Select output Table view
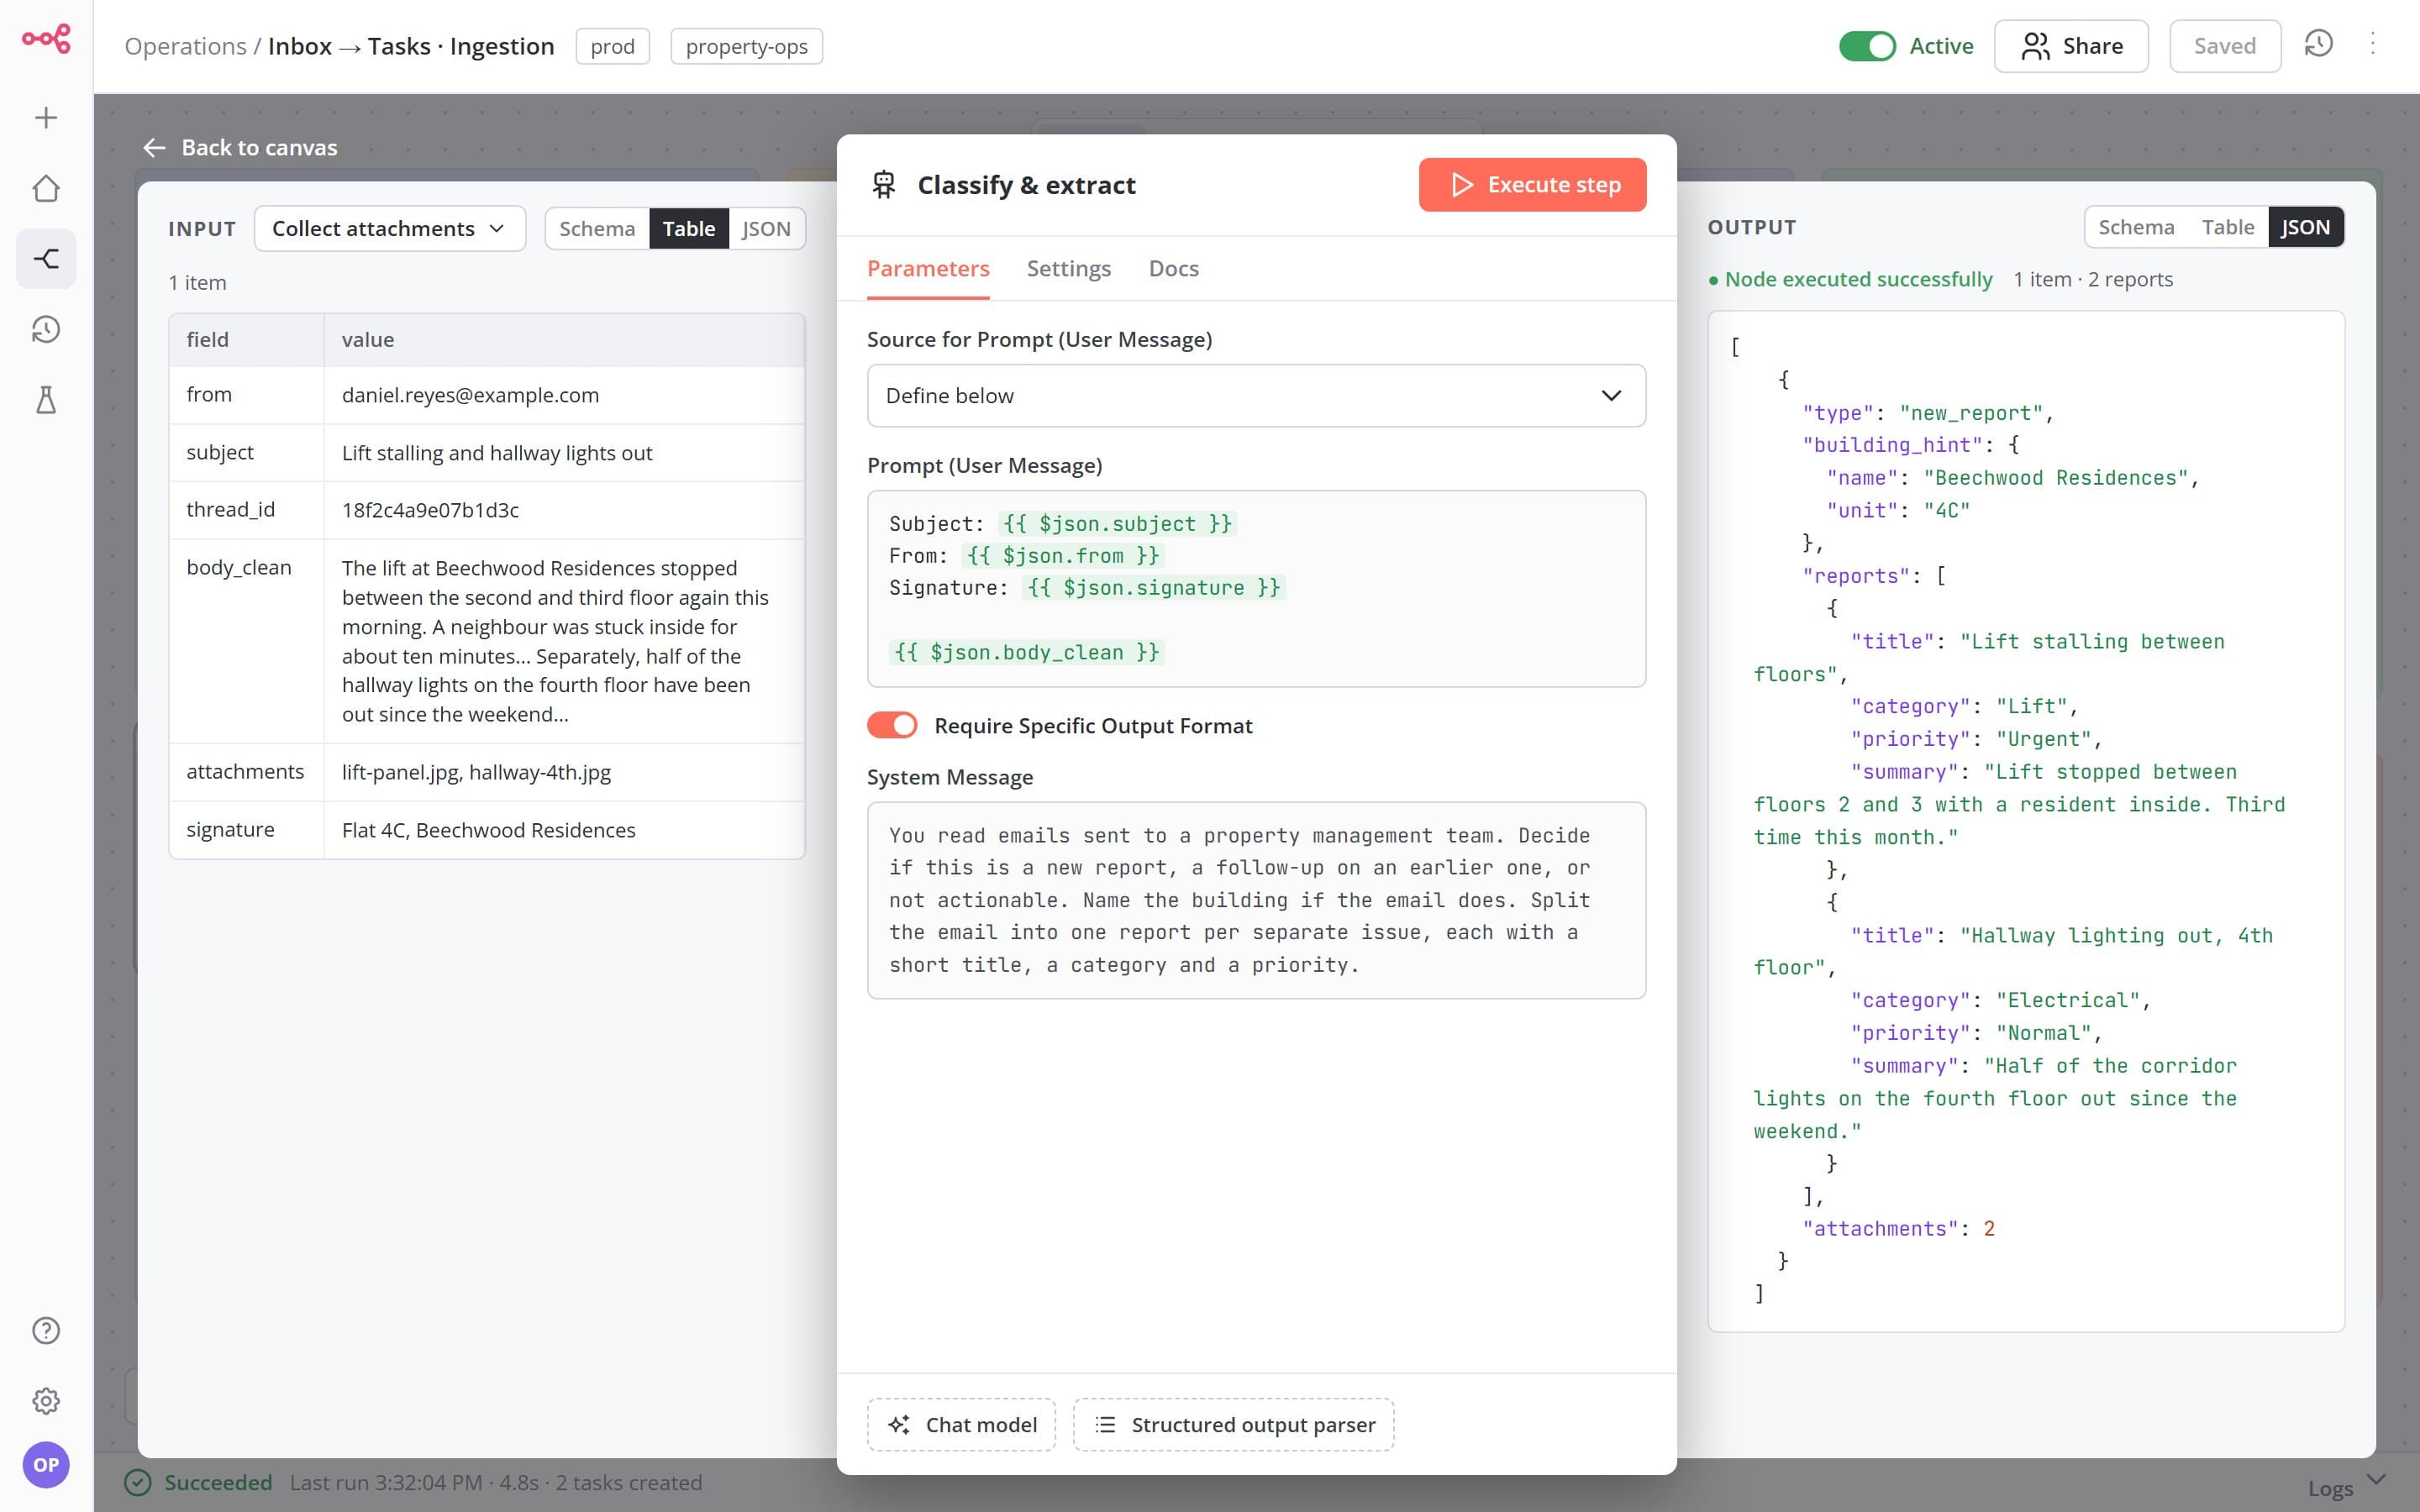 [2228, 227]
